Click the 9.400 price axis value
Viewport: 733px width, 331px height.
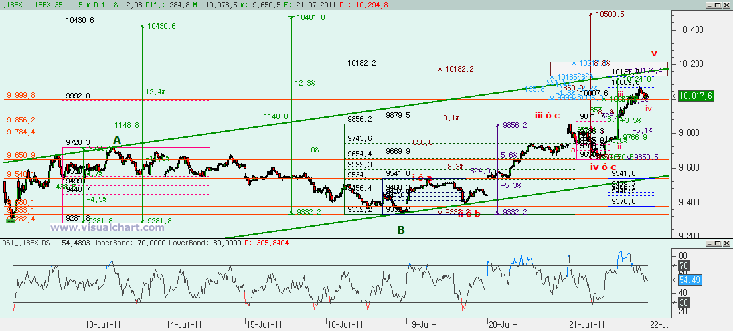pyautogui.click(x=689, y=202)
